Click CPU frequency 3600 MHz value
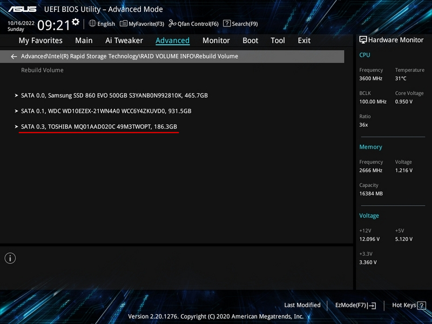Screen dimensions: 432x324 point(370,78)
